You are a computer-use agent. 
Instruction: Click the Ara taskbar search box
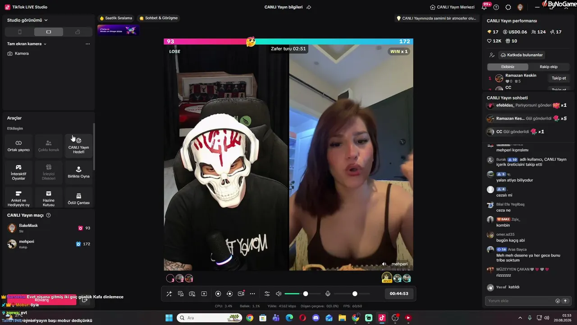pyautogui.click(x=210, y=318)
